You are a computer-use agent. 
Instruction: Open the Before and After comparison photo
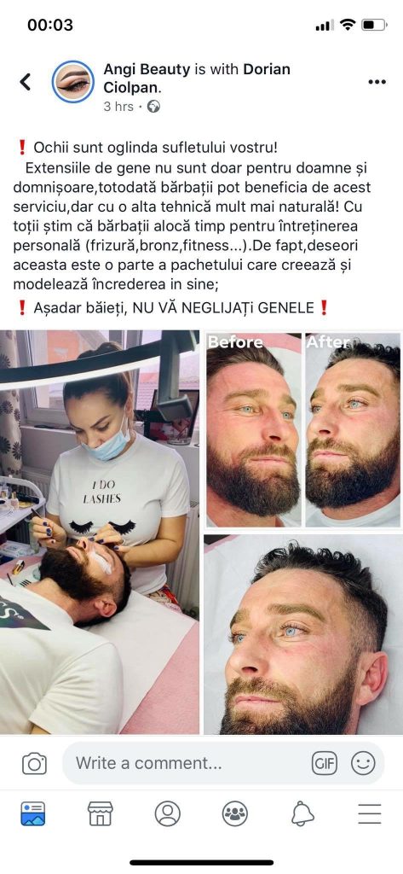coord(303,430)
